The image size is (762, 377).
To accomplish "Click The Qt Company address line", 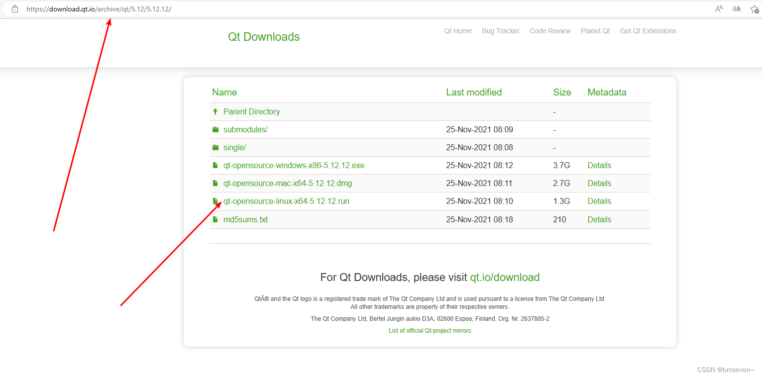I will [x=430, y=319].
